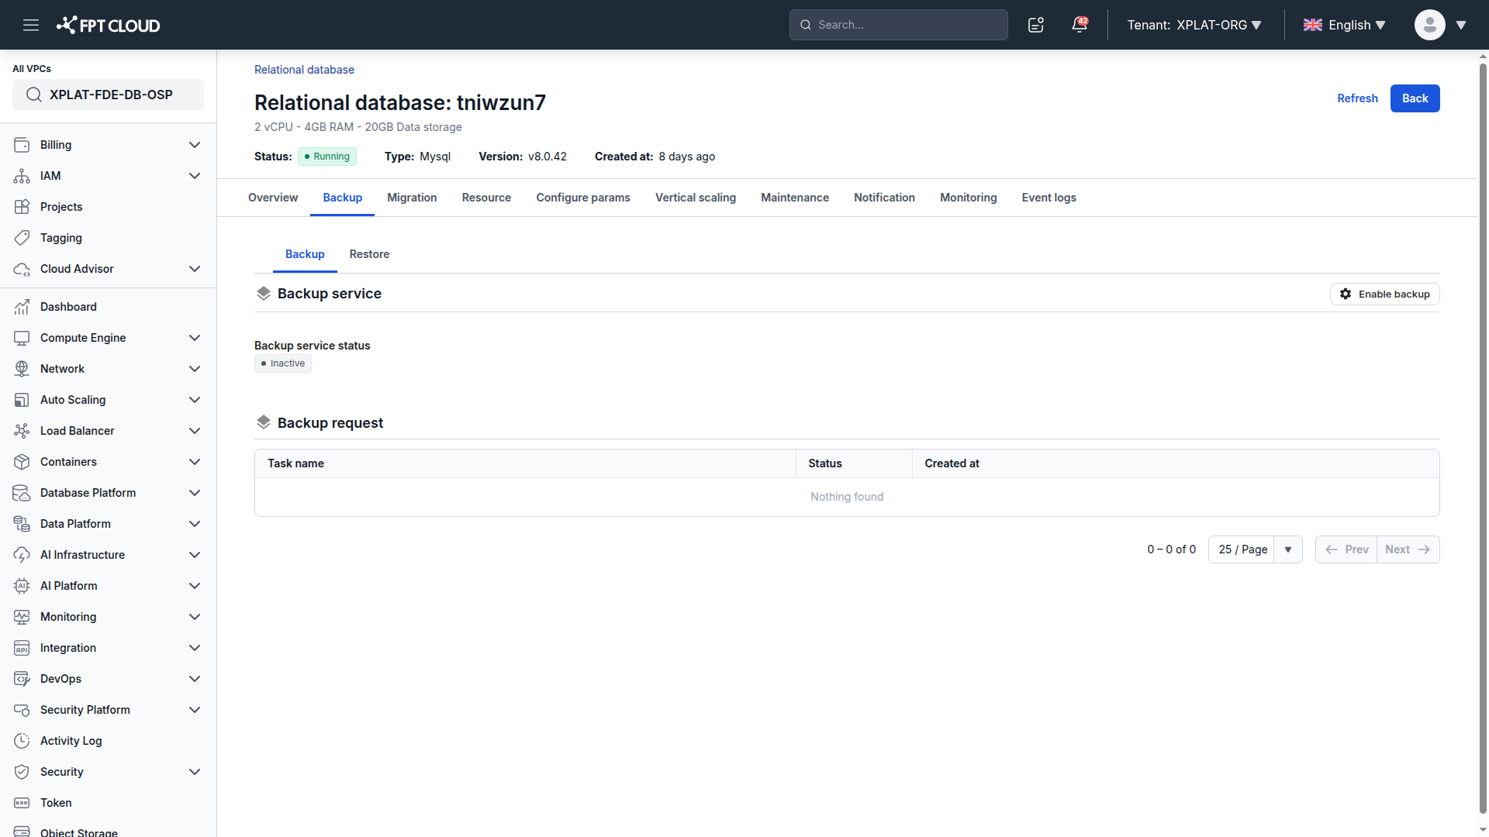Viewport: 1489px width, 837px height.
Task: Click the Integration API icon
Action: pos(22,648)
